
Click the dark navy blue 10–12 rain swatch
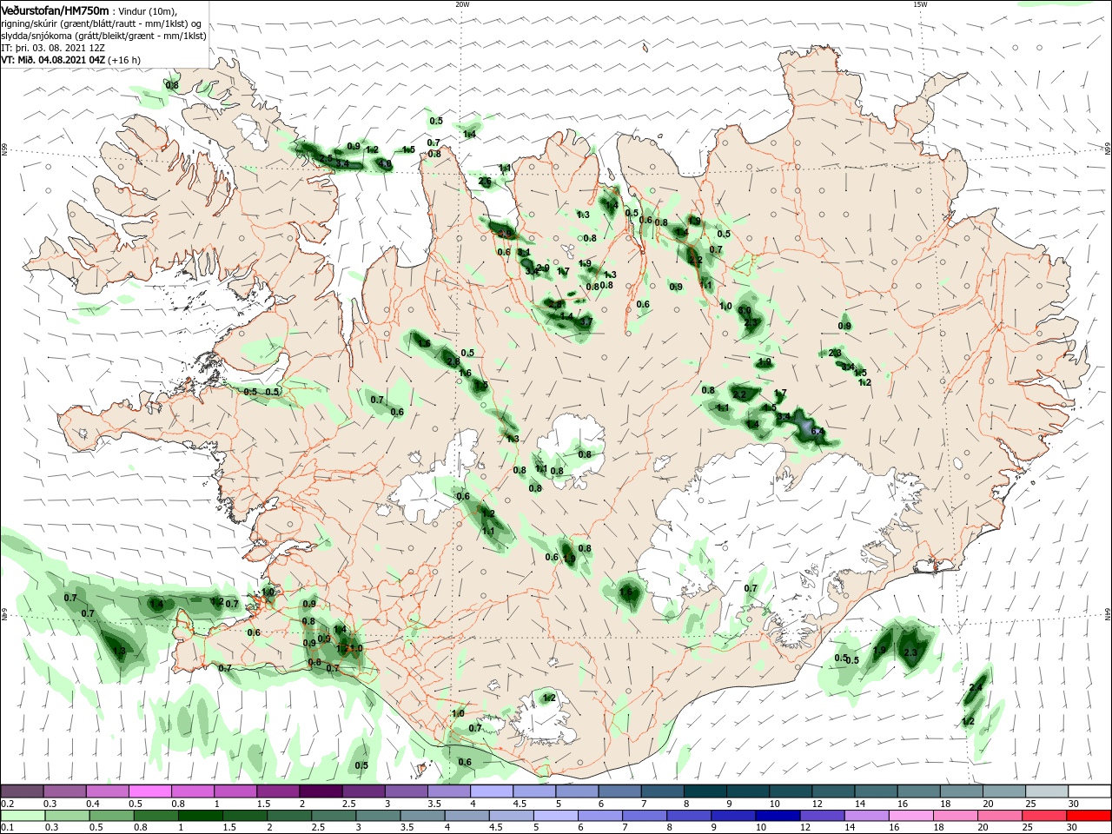tap(778, 816)
